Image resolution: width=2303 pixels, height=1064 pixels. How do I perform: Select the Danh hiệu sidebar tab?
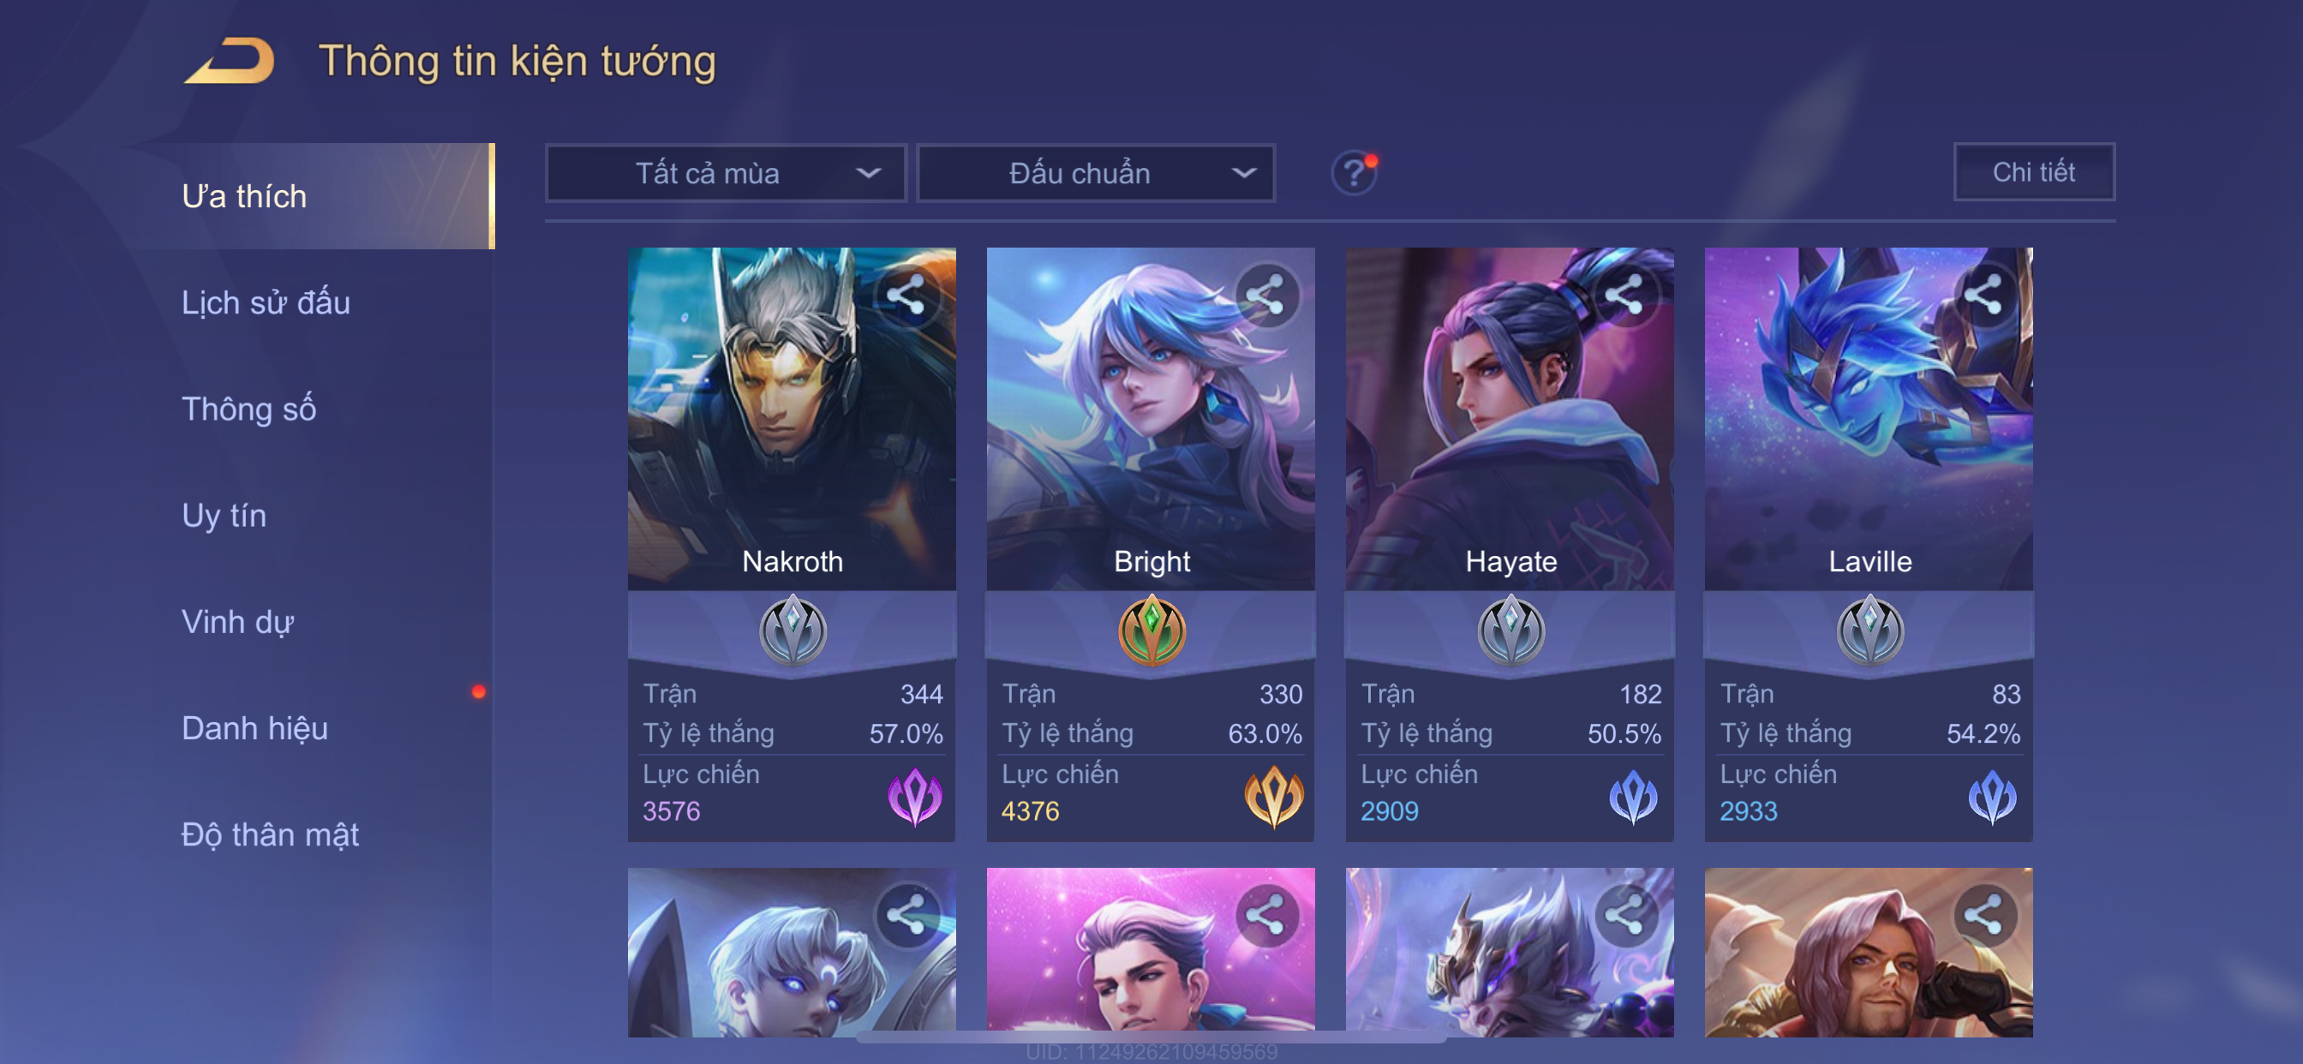254,728
